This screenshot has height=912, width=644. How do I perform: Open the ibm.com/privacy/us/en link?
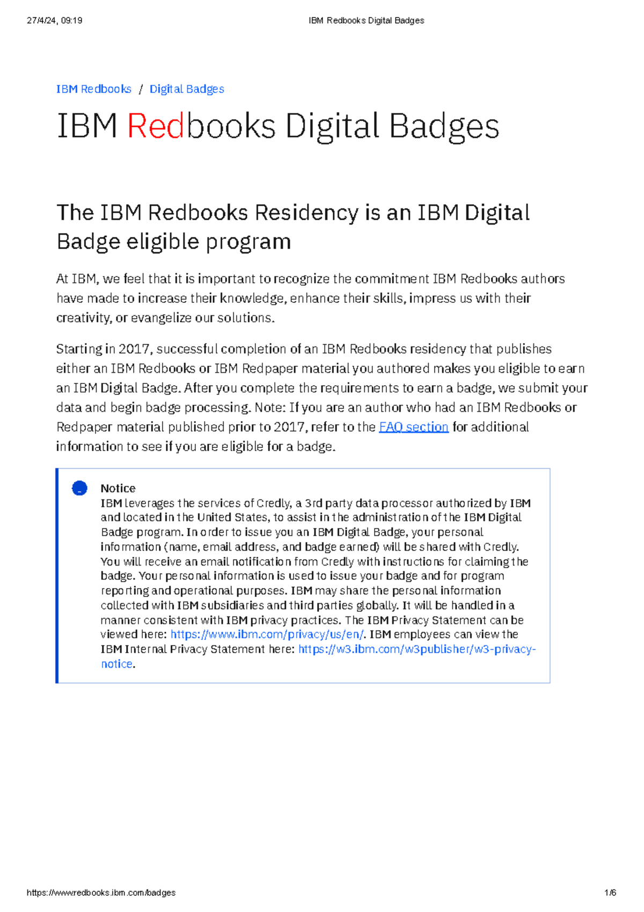point(267,634)
